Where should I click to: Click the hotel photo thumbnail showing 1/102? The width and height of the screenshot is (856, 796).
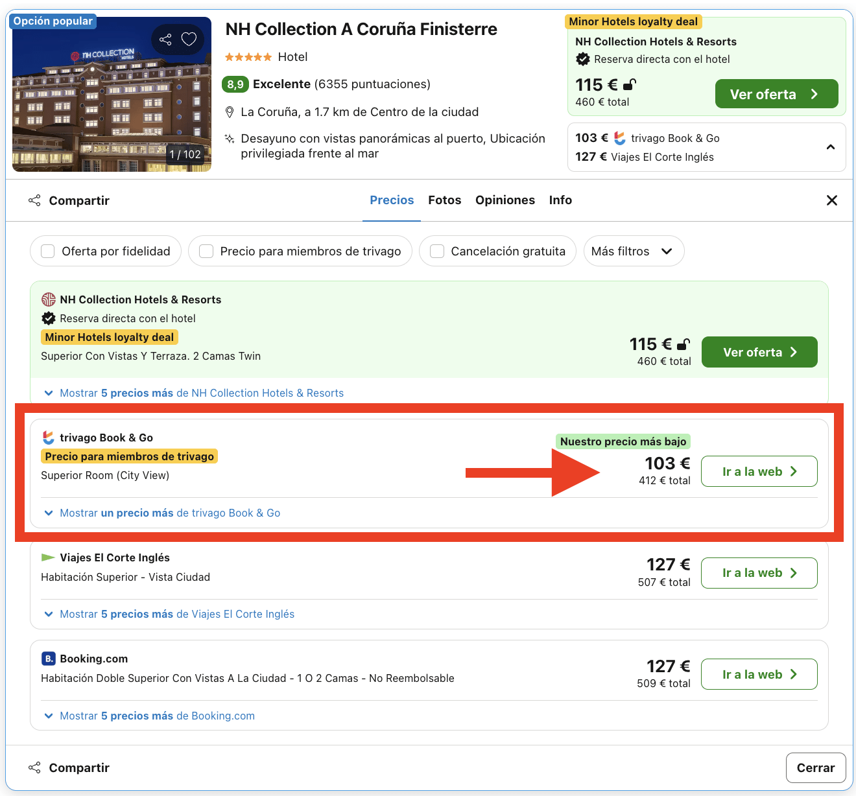pos(111,93)
